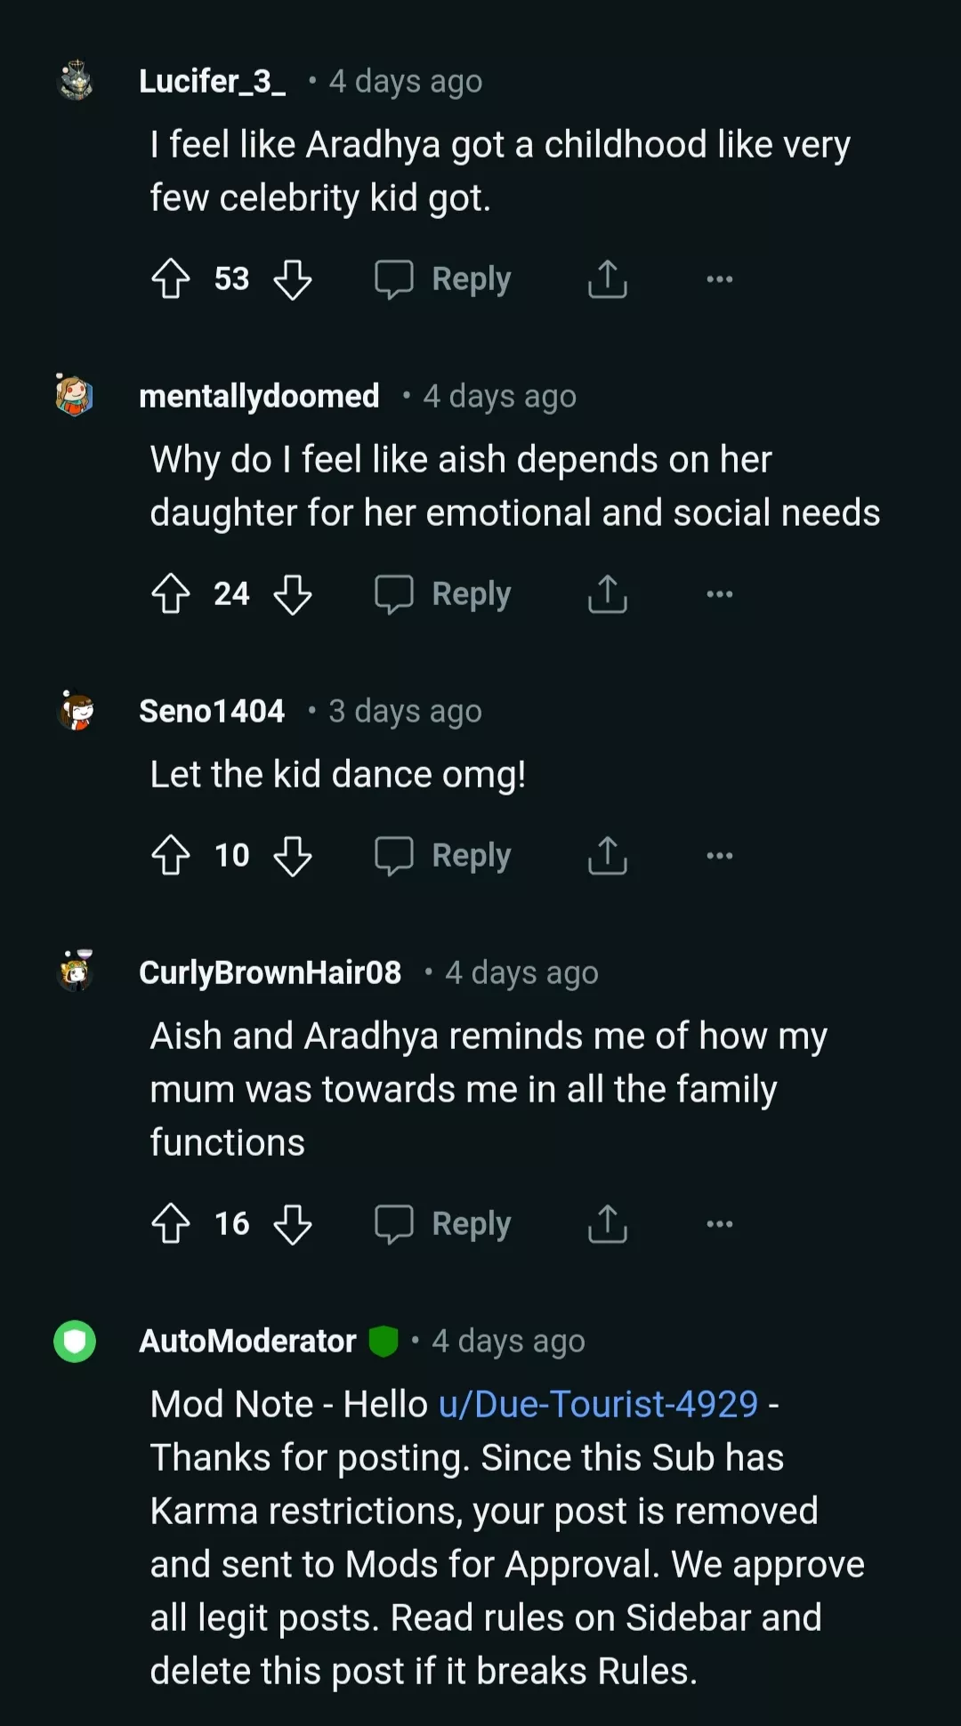Reply to Seno1404's comment

coord(444,855)
